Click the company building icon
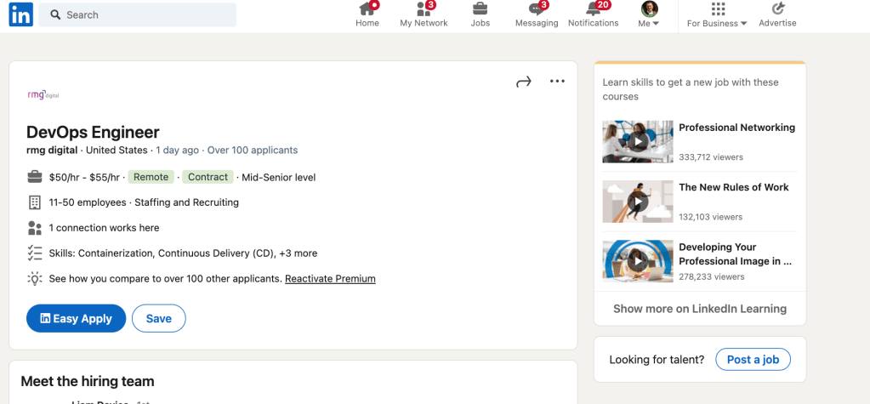 [34, 202]
